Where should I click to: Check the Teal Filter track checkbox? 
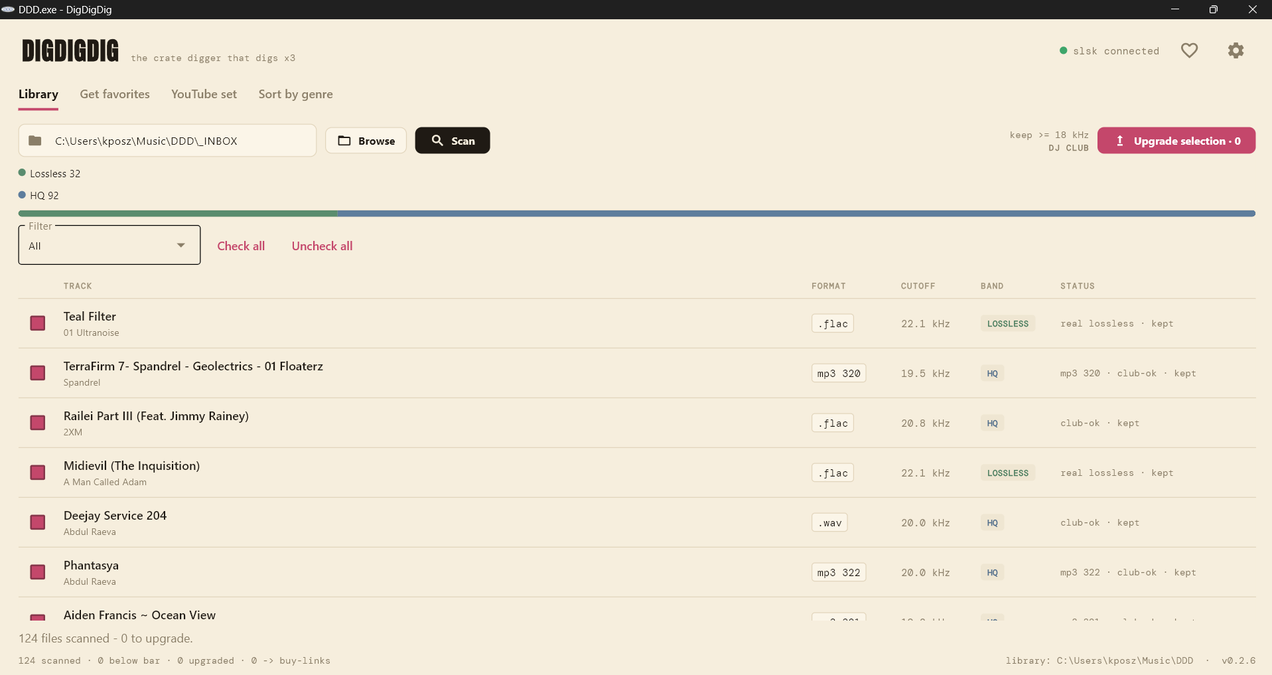[38, 323]
